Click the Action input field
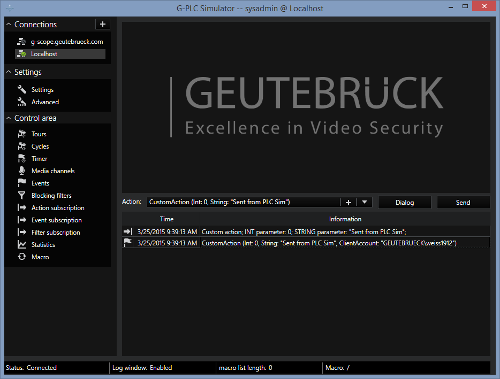This screenshot has width=500, height=379. point(243,202)
